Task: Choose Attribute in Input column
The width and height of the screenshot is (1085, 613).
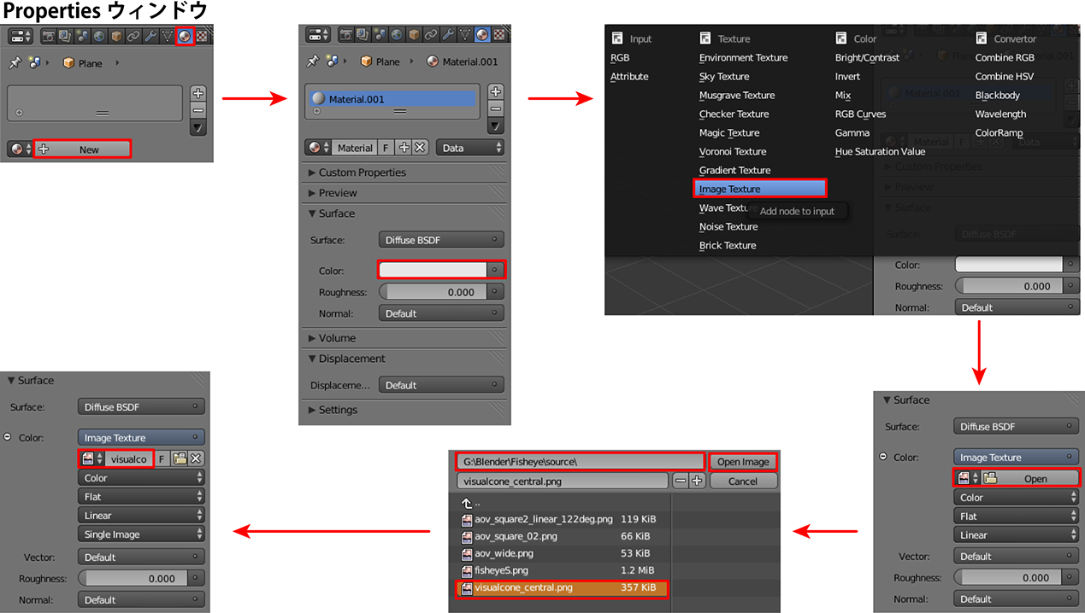Action: [x=629, y=76]
